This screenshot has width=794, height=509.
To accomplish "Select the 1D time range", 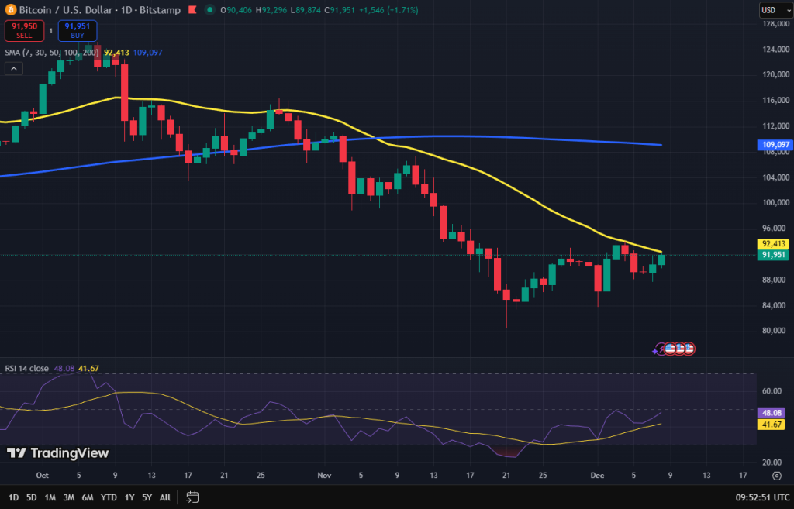I will tap(14, 497).
